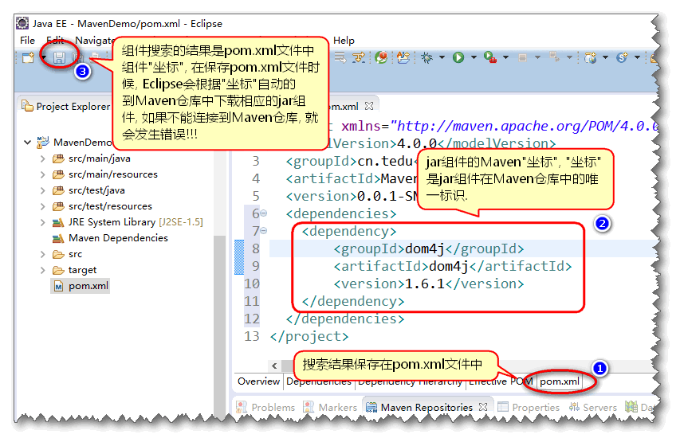Viewport: 680px width, 442px height.
Task: Close the Maven Repositories view
Action: pyautogui.click(x=483, y=407)
